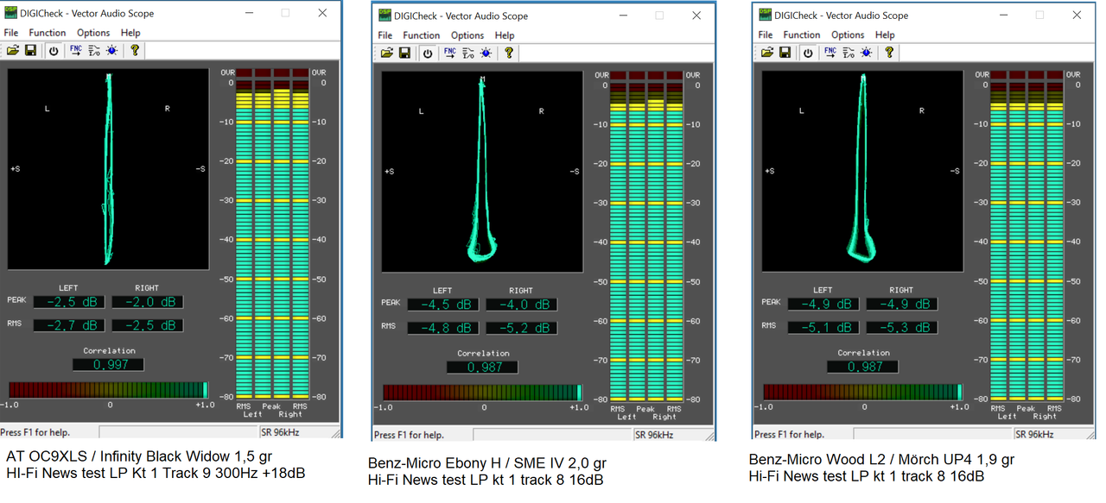Click left peak value -4,5 dB
This screenshot has width=1106, height=503.
coord(443,305)
